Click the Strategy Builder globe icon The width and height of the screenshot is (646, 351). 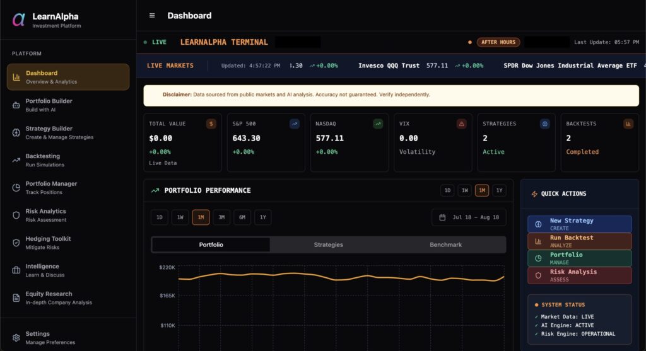(x=16, y=132)
